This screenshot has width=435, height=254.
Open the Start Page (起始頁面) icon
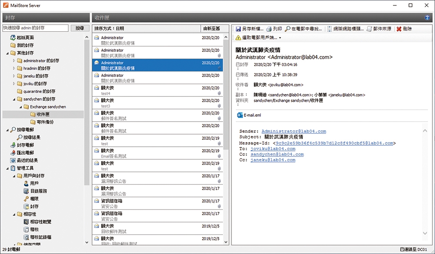pyautogui.click(x=13, y=37)
